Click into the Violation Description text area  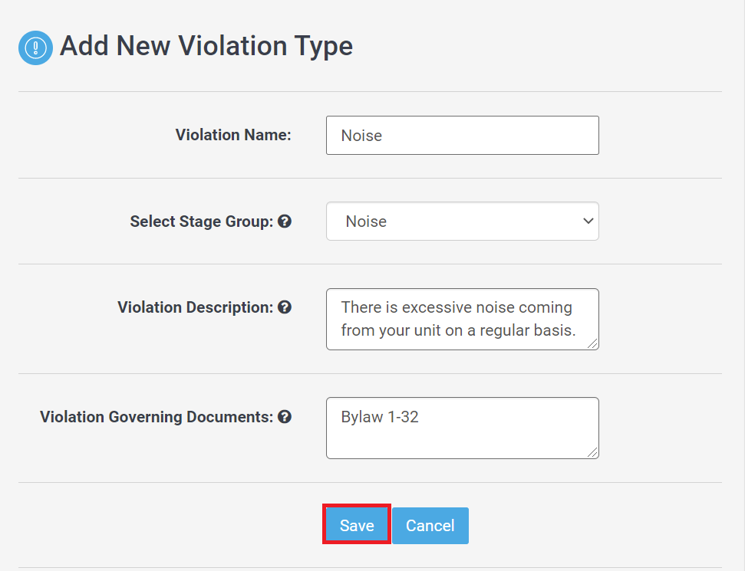tap(463, 319)
